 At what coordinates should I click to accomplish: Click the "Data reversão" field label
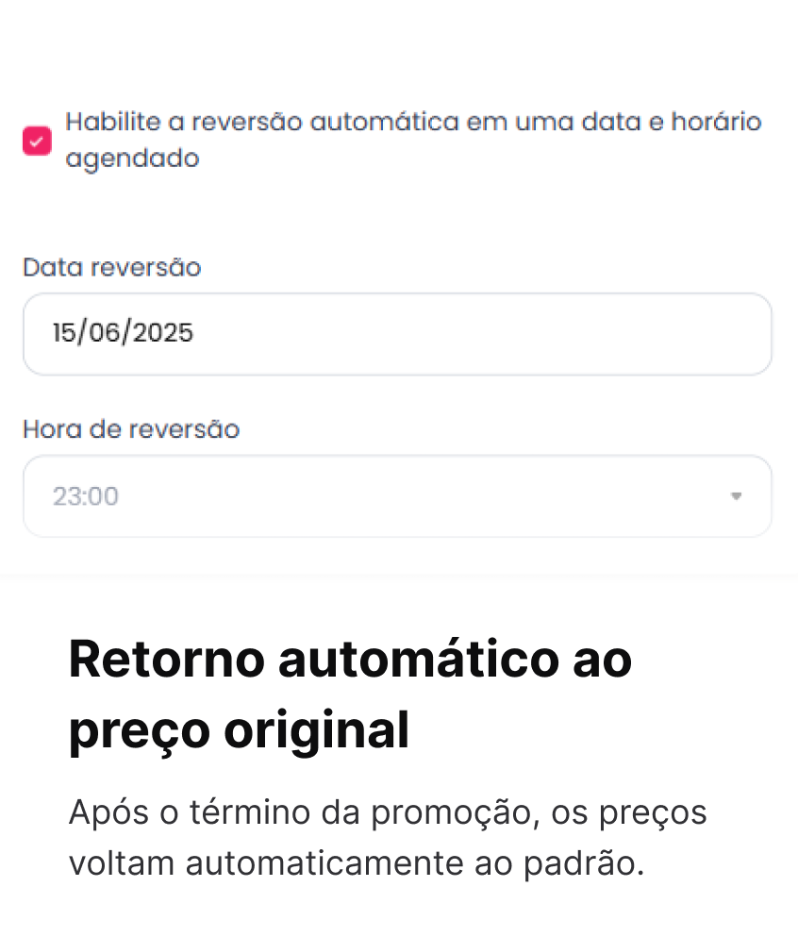click(111, 267)
